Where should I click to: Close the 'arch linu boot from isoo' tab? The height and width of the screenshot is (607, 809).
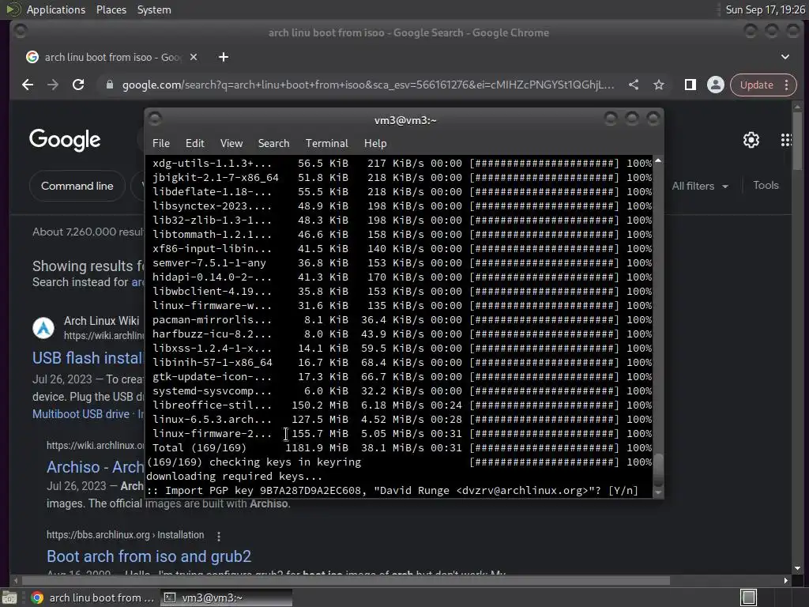point(194,57)
